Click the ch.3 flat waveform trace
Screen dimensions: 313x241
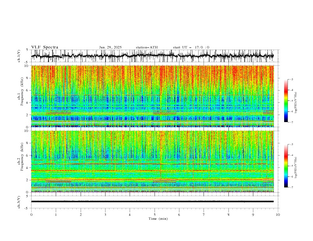coord(152,202)
